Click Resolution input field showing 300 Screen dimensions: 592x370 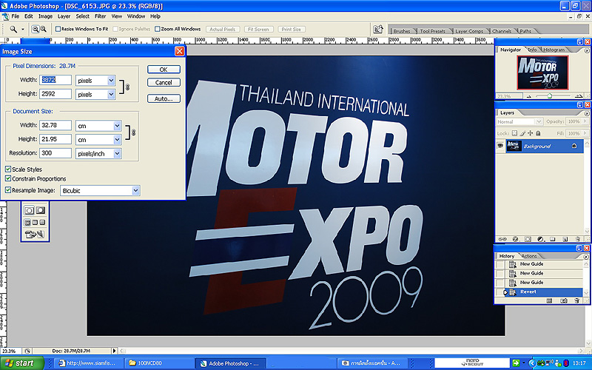point(55,153)
